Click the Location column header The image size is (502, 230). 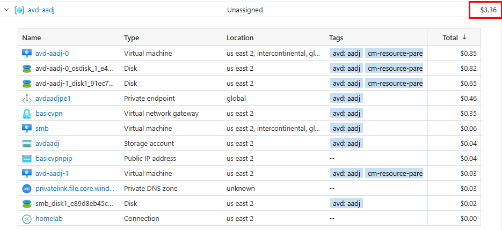click(x=240, y=38)
